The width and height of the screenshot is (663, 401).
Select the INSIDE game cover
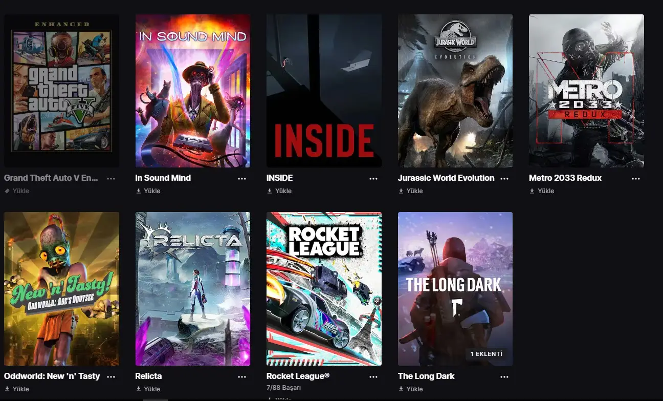coord(324,91)
